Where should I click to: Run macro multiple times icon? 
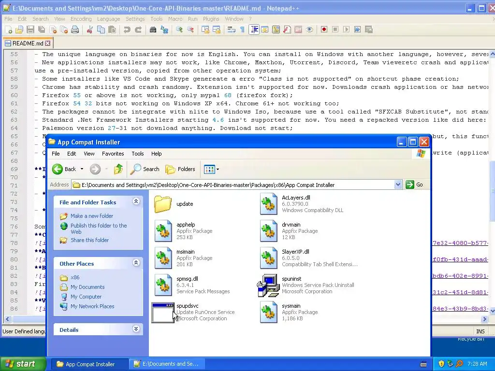357,29
